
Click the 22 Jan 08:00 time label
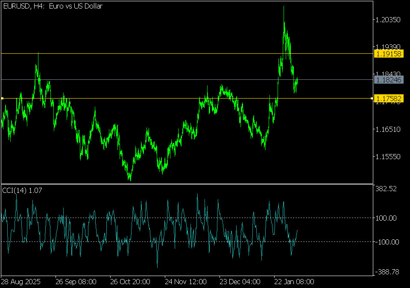294,282
